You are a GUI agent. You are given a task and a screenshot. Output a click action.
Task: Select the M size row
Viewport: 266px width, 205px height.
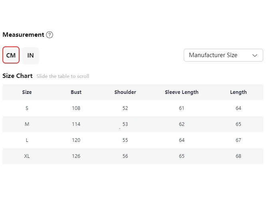[x=27, y=124]
